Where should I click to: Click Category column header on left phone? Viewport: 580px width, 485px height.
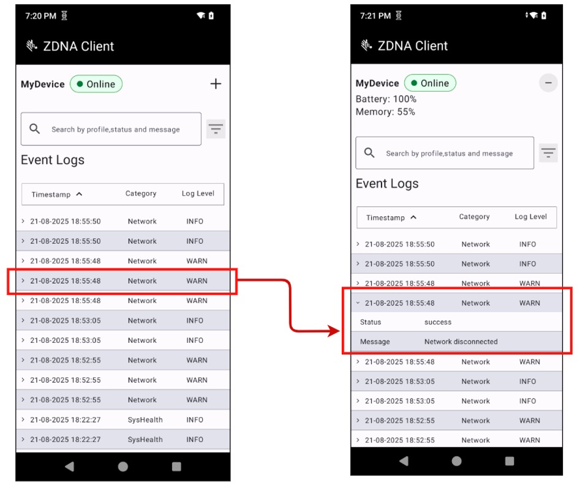(141, 194)
